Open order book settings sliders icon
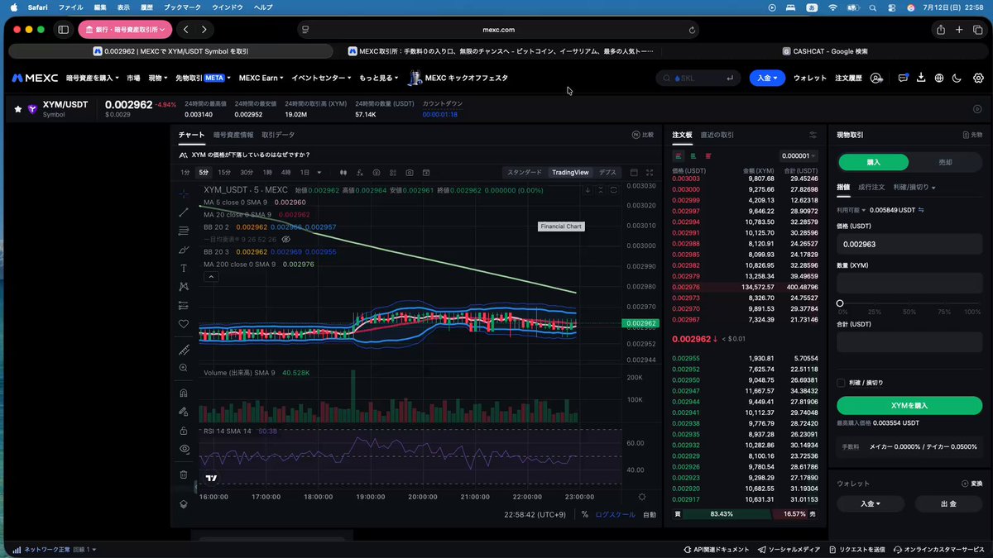The height and width of the screenshot is (558, 993). click(x=813, y=135)
